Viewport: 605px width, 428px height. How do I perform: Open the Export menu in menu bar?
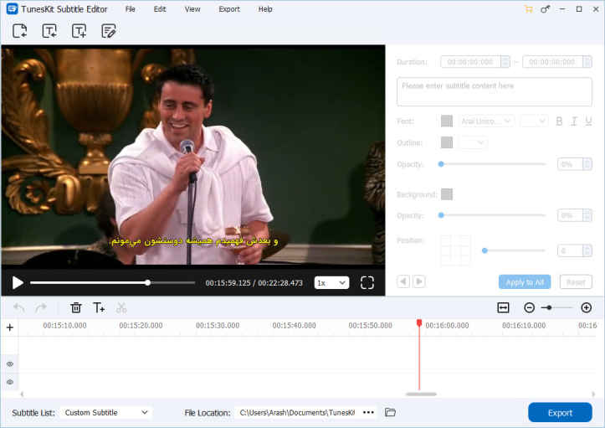(x=228, y=9)
